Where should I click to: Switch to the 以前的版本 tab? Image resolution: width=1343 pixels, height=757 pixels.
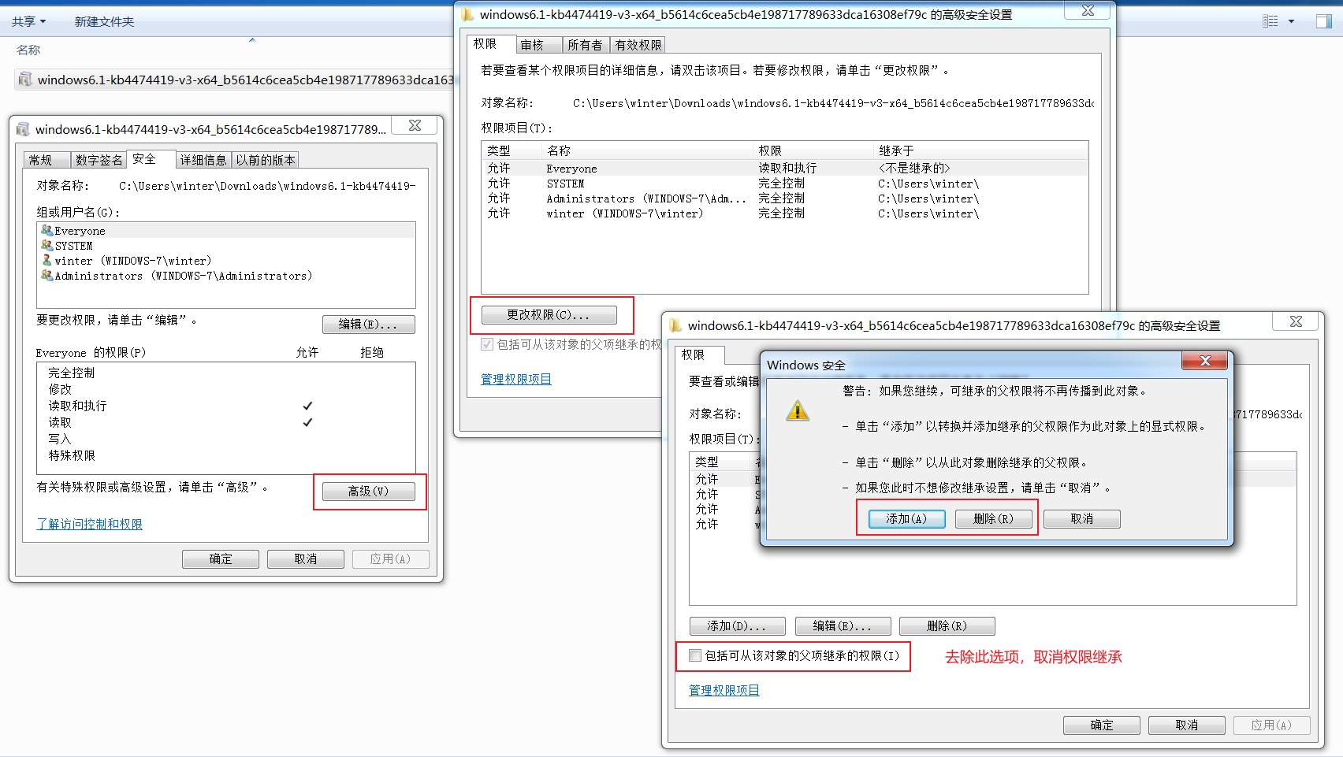265,159
